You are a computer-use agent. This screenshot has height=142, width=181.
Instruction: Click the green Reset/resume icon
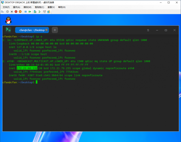30,11
